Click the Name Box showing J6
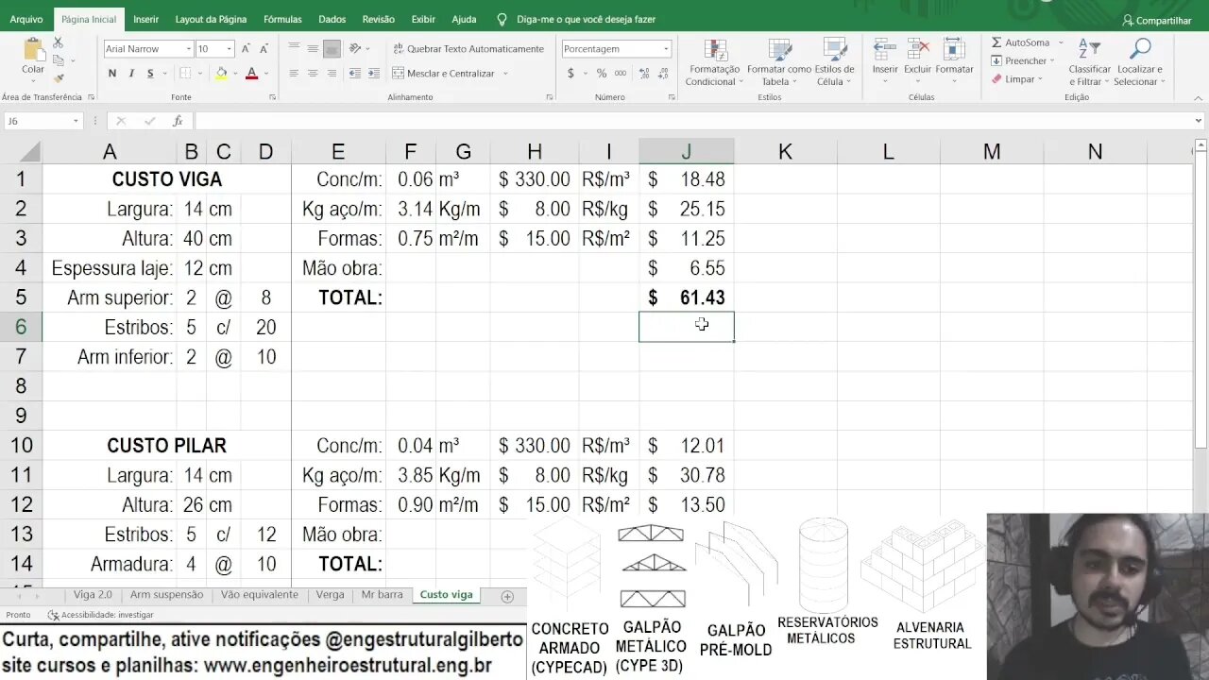1209x680 pixels. click(43, 121)
